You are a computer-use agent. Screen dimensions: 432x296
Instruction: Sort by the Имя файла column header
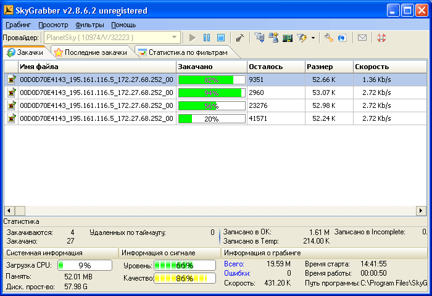(x=97, y=67)
